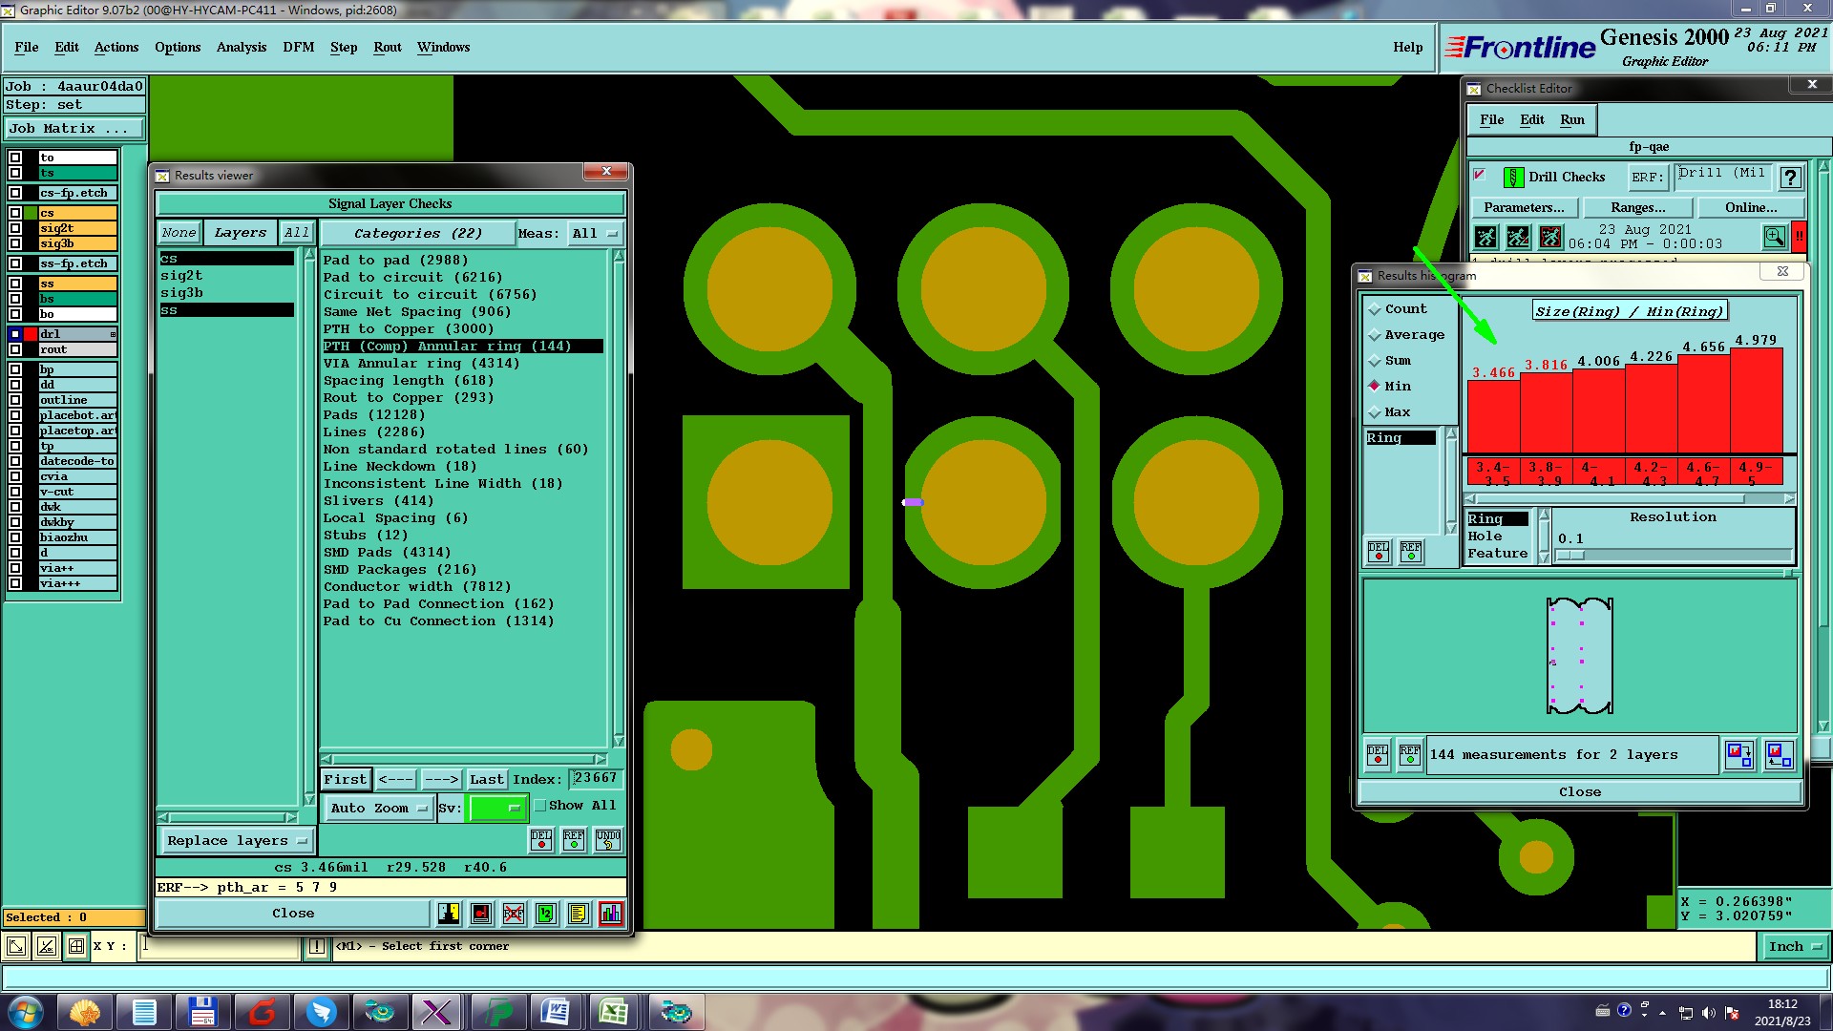Click the first running-man run icon
This screenshot has width=1833, height=1031.
pyautogui.click(x=1485, y=237)
